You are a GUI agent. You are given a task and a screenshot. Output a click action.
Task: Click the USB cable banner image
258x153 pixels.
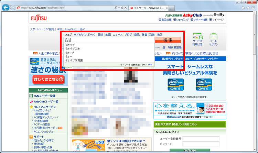click(x=88, y=145)
